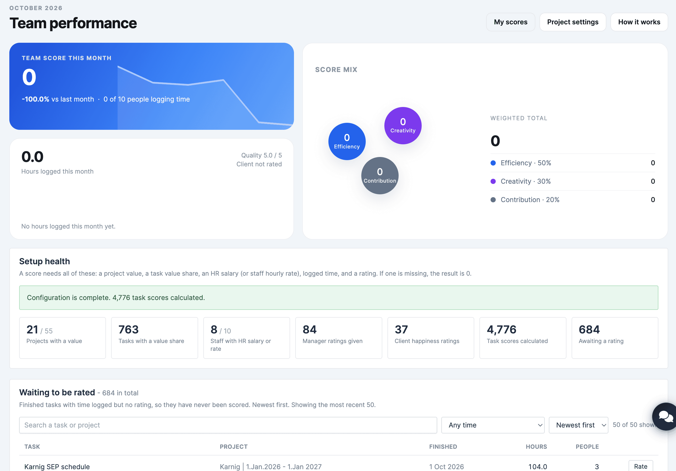The image size is (676, 471).
Task: Click the Client happiness ratings card
Action: pos(431,338)
